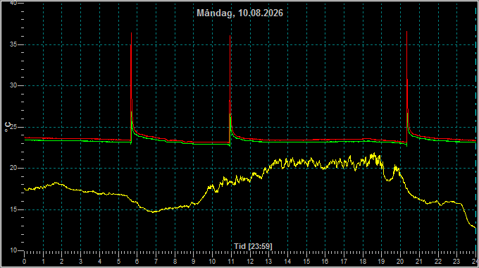Viewport: 479px width, 268px height.
Task: Click the red curve peak near hour 11
Action: (230, 36)
